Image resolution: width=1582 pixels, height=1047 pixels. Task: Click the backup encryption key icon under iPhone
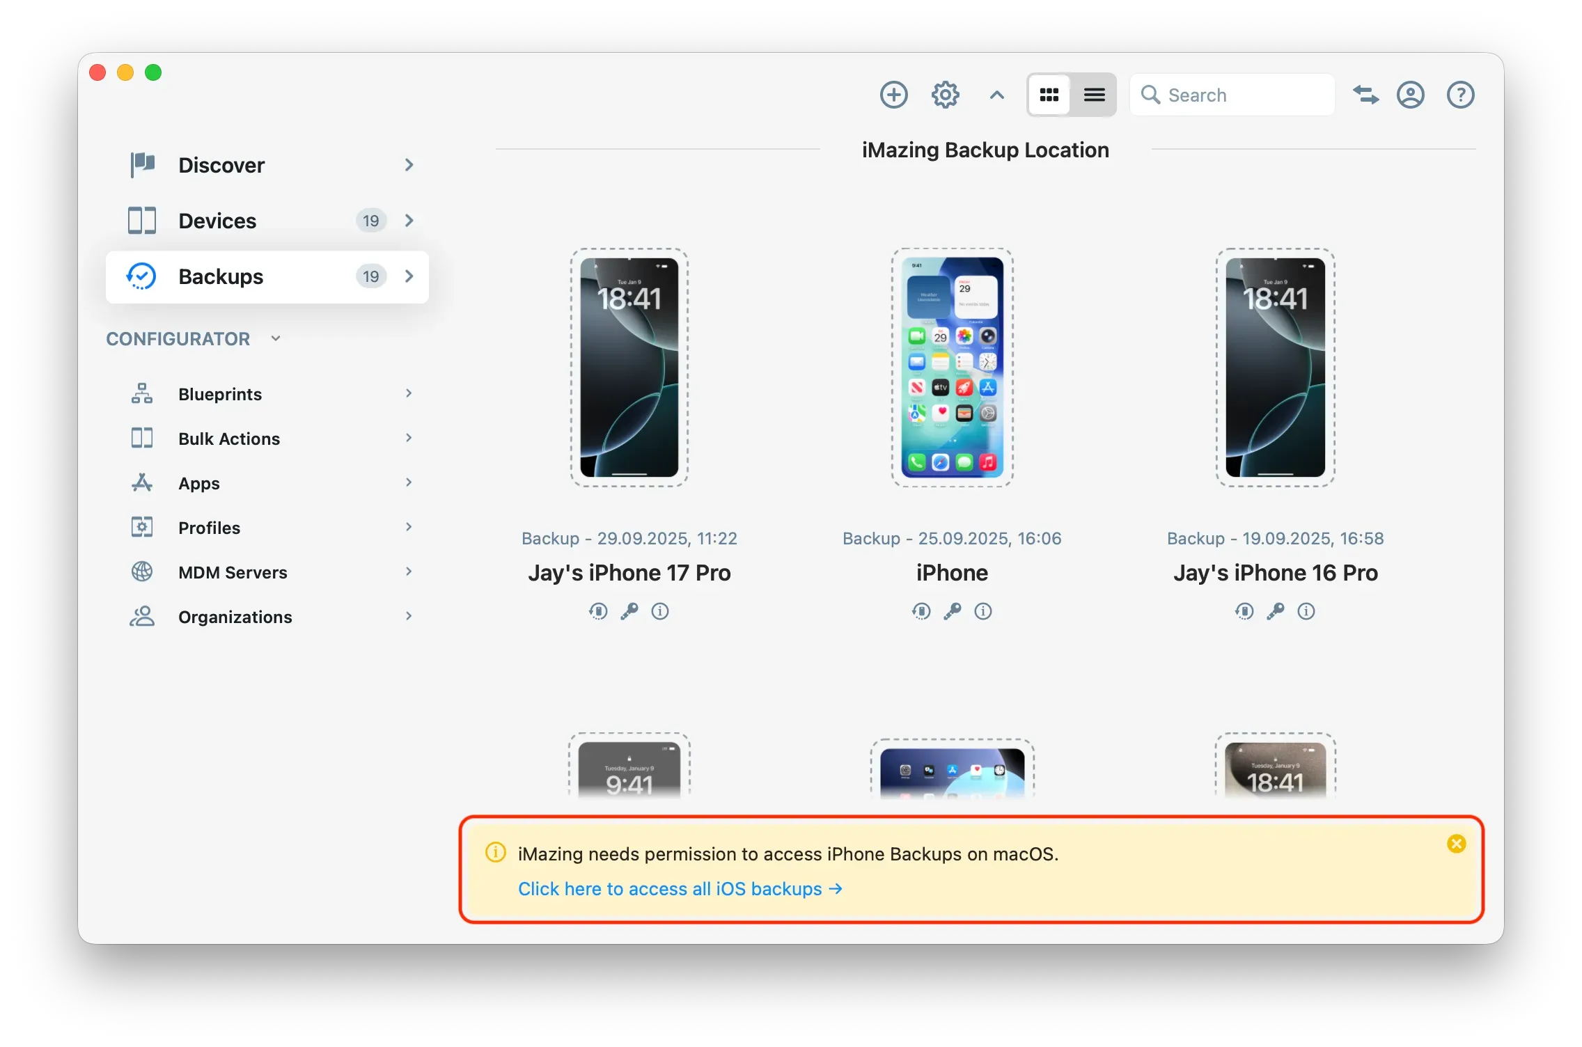pyautogui.click(x=952, y=611)
